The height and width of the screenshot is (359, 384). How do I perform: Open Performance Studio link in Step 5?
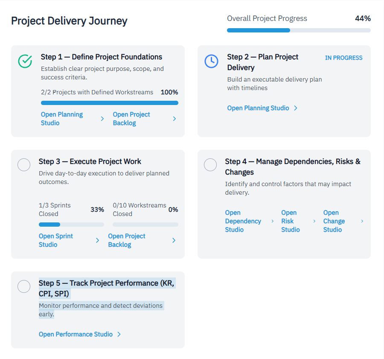click(x=76, y=334)
